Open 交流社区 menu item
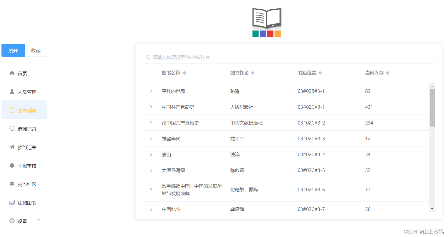448x237 pixels. click(24, 184)
